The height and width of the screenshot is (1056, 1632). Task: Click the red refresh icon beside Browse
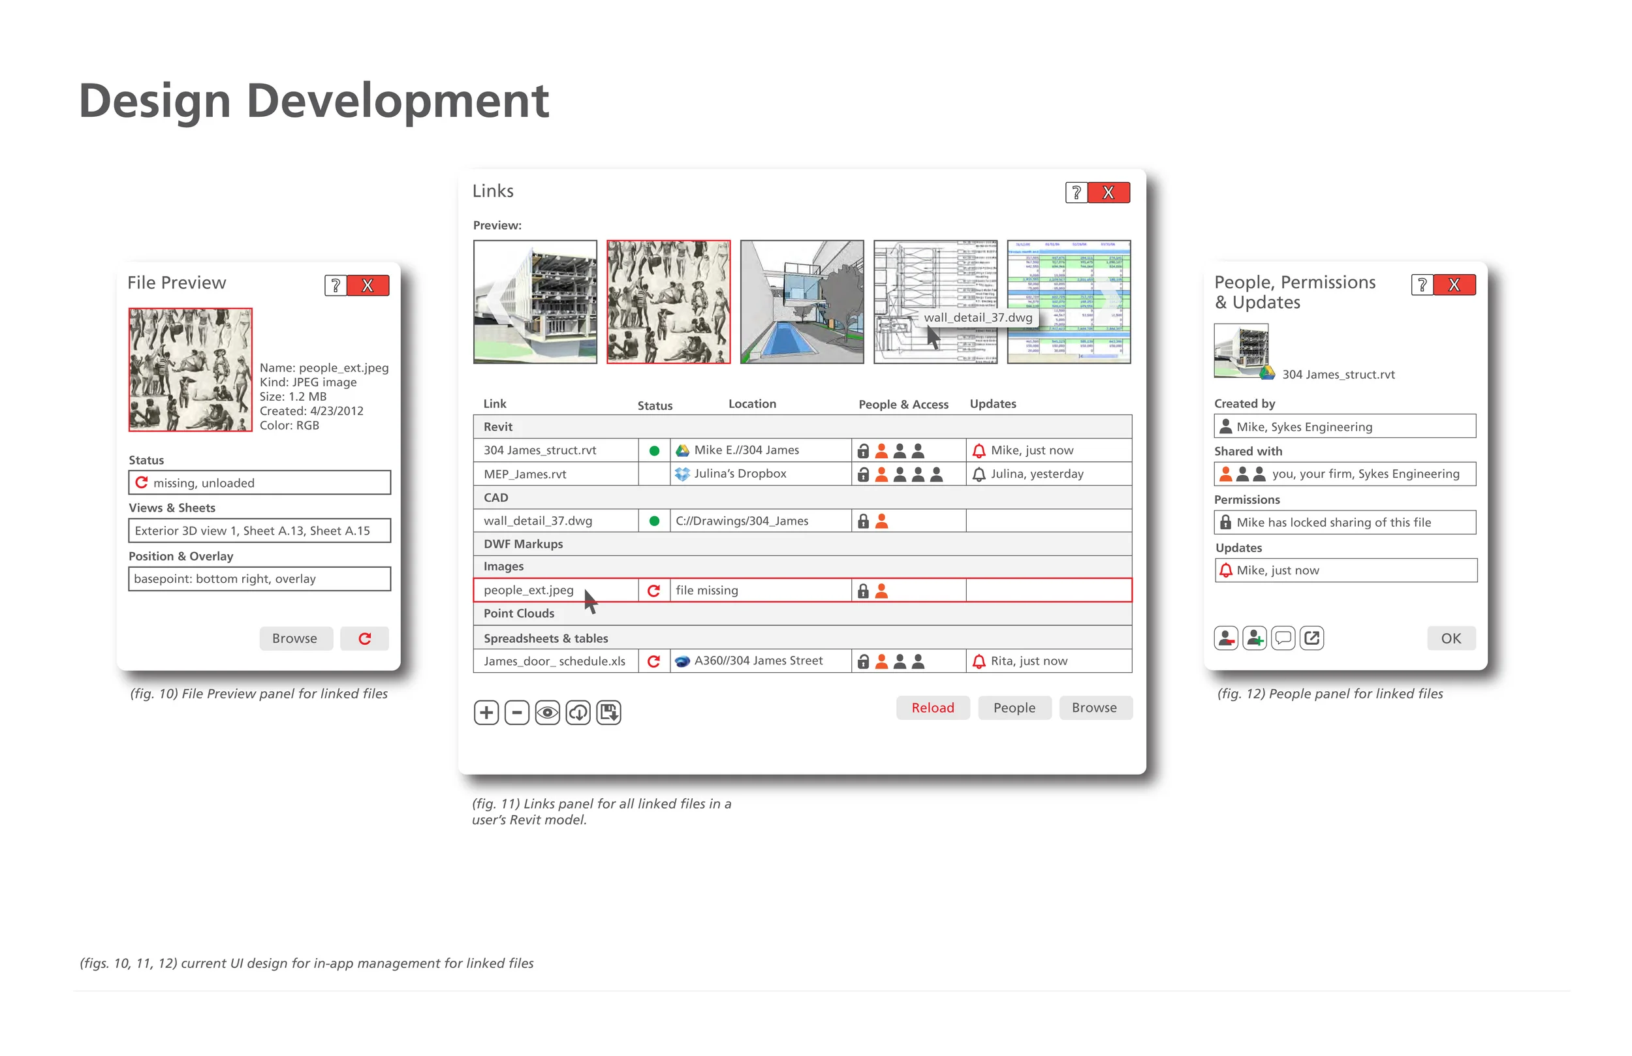(x=365, y=638)
